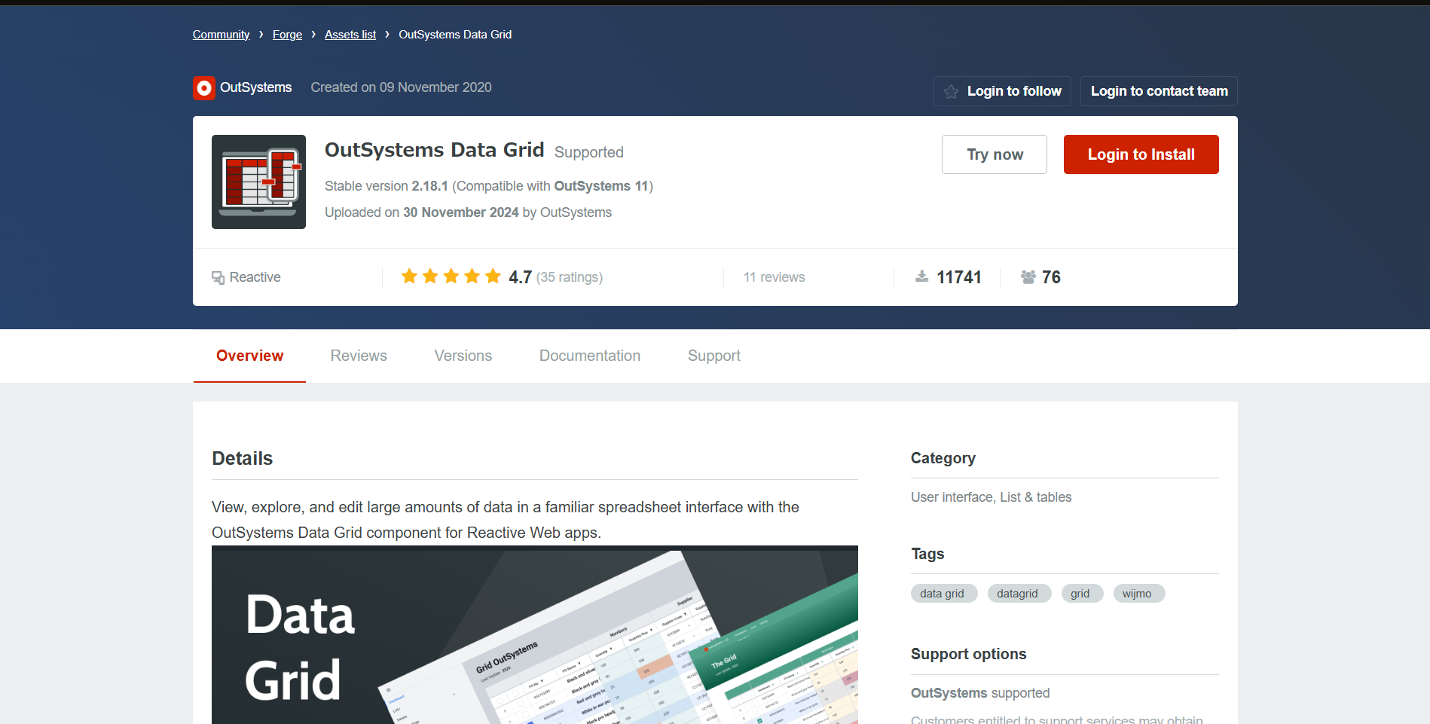The width and height of the screenshot is (1430, 724).
Task: Select the OutSystems Data Grid asset icon
Action: (x=258, y=182)
